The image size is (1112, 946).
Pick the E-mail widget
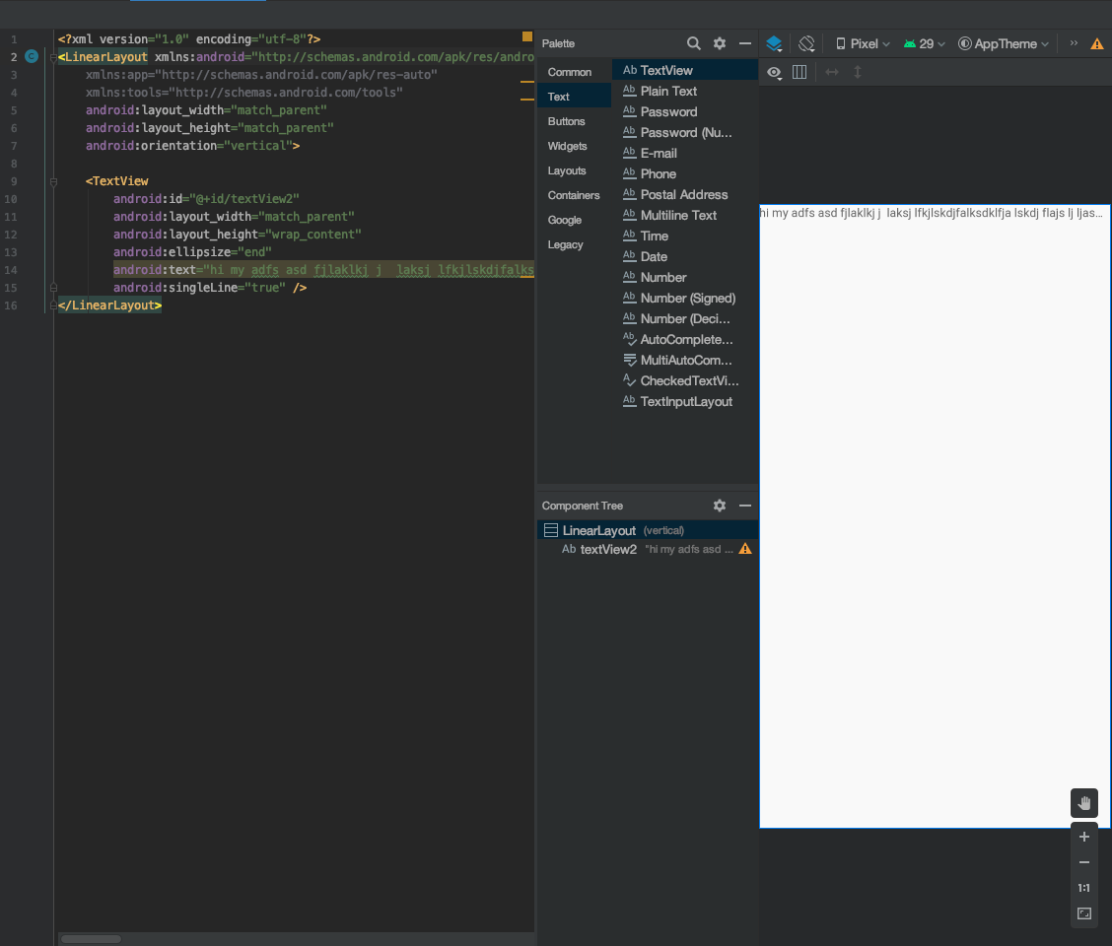685,153
